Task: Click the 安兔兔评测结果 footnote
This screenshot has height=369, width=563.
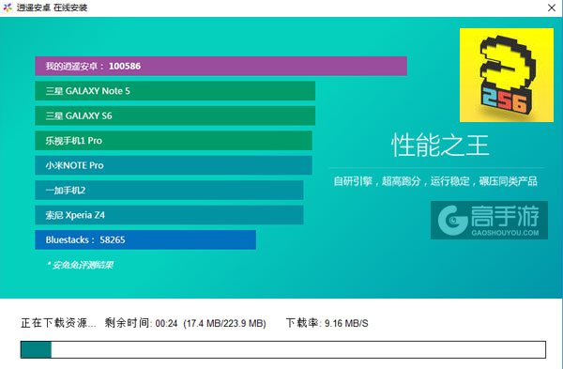Action: 80,265
